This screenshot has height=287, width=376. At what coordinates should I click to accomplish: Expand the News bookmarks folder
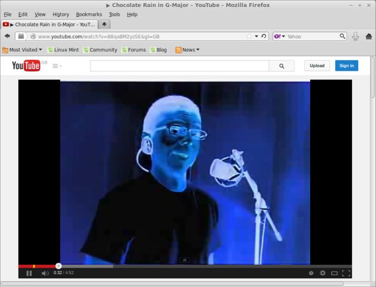pyautogui.click(x=187, y=50)
